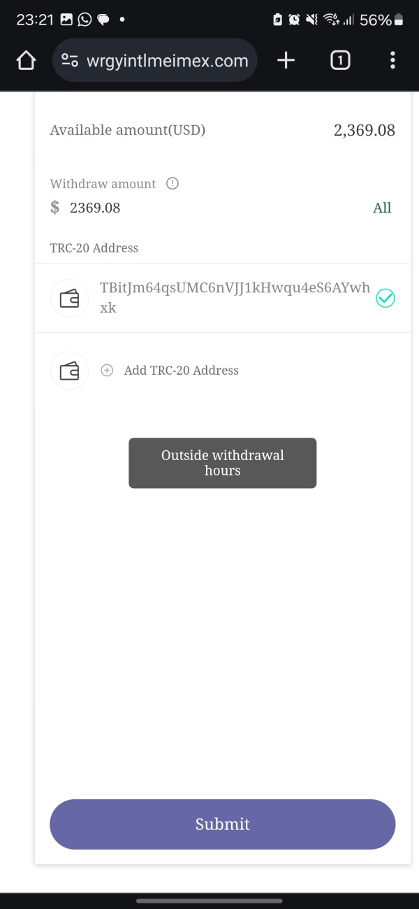
Task: Toggle the selected TRC-20 address checkmark
Action: [x=385, y=299]
